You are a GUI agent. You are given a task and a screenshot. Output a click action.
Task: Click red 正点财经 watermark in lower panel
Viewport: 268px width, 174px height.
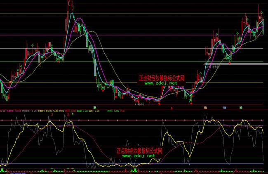(139, 150)
